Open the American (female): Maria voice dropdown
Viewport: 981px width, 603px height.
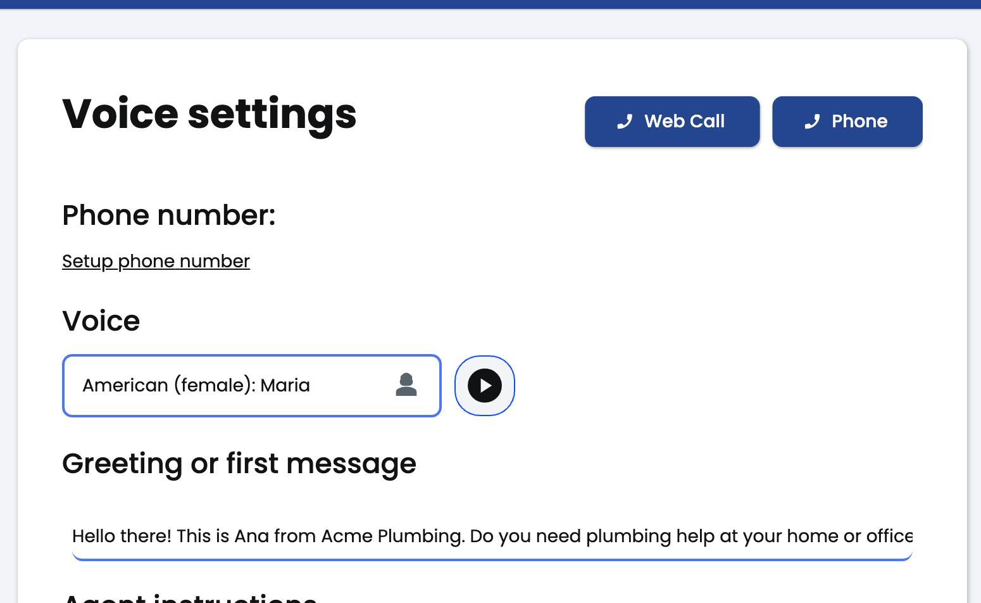coord(251,385)
